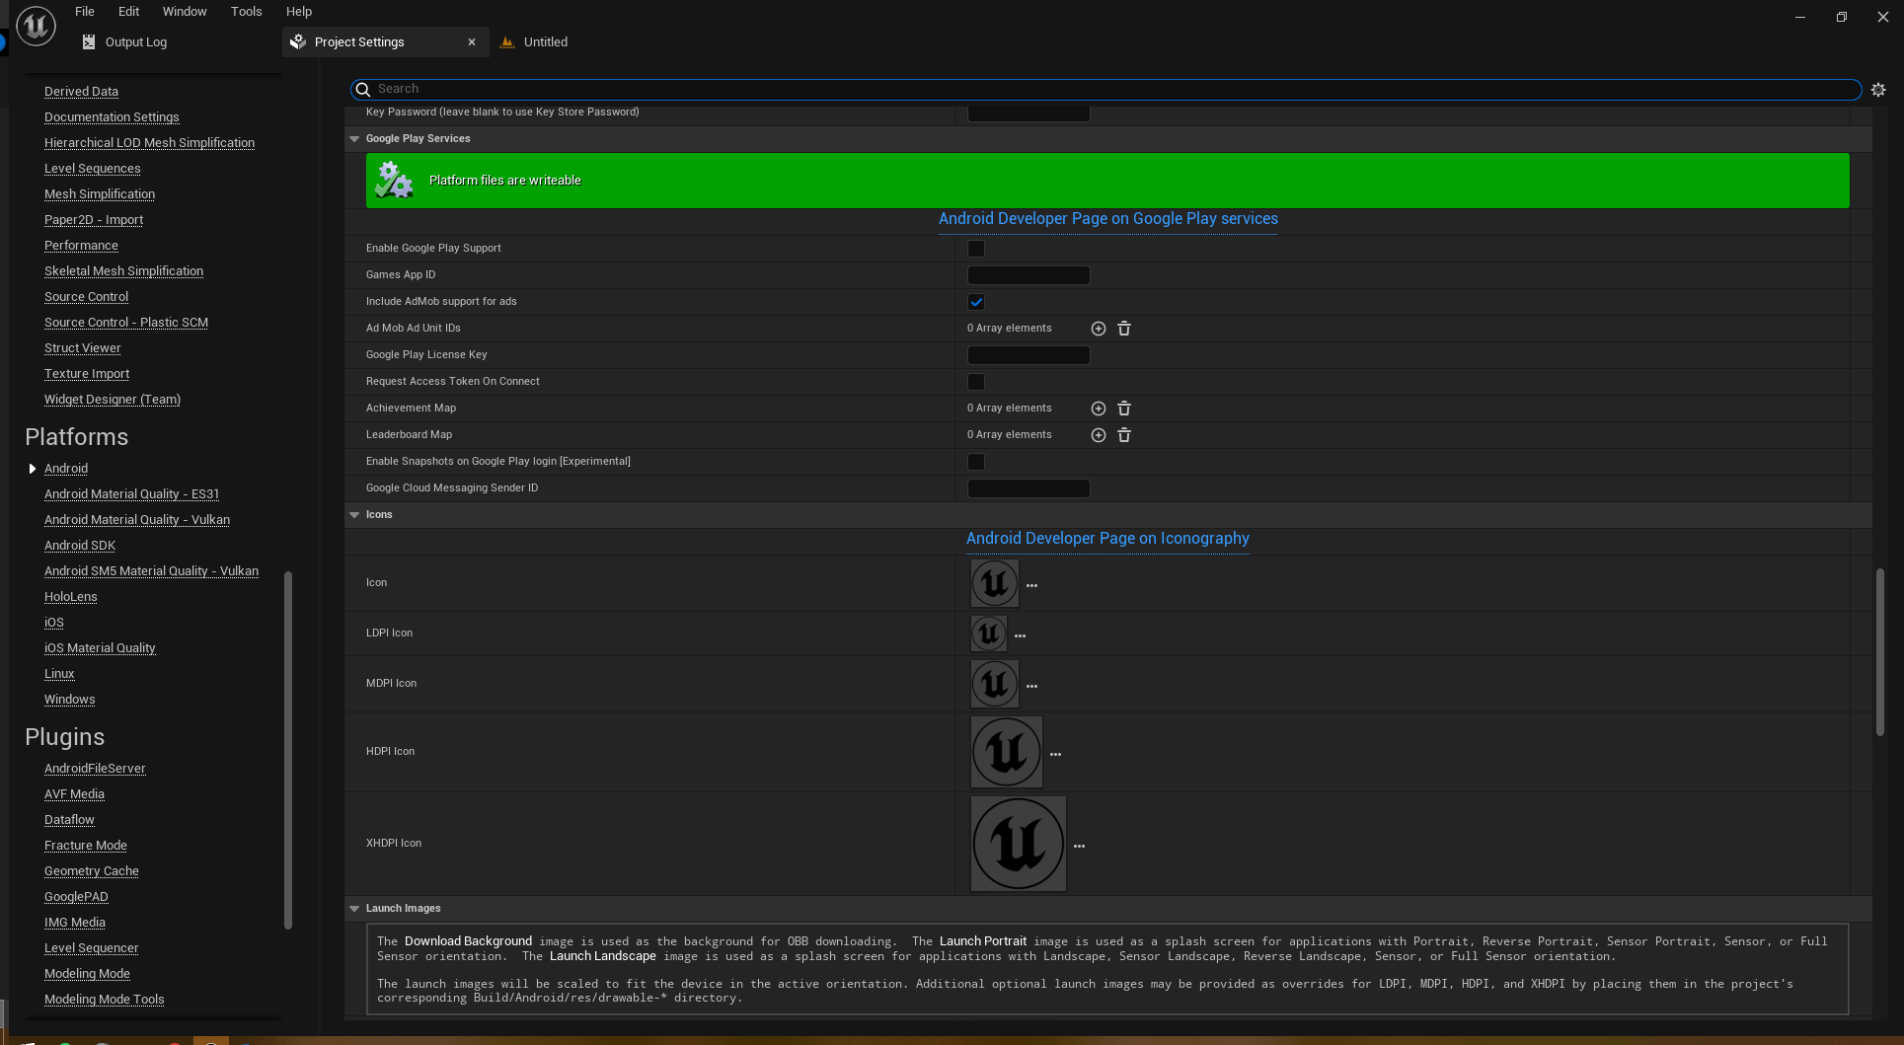Image resolution: width=1904 pixels, height=1045 pixels.
Task: Open the Edit menu
Action: (129, 12)
